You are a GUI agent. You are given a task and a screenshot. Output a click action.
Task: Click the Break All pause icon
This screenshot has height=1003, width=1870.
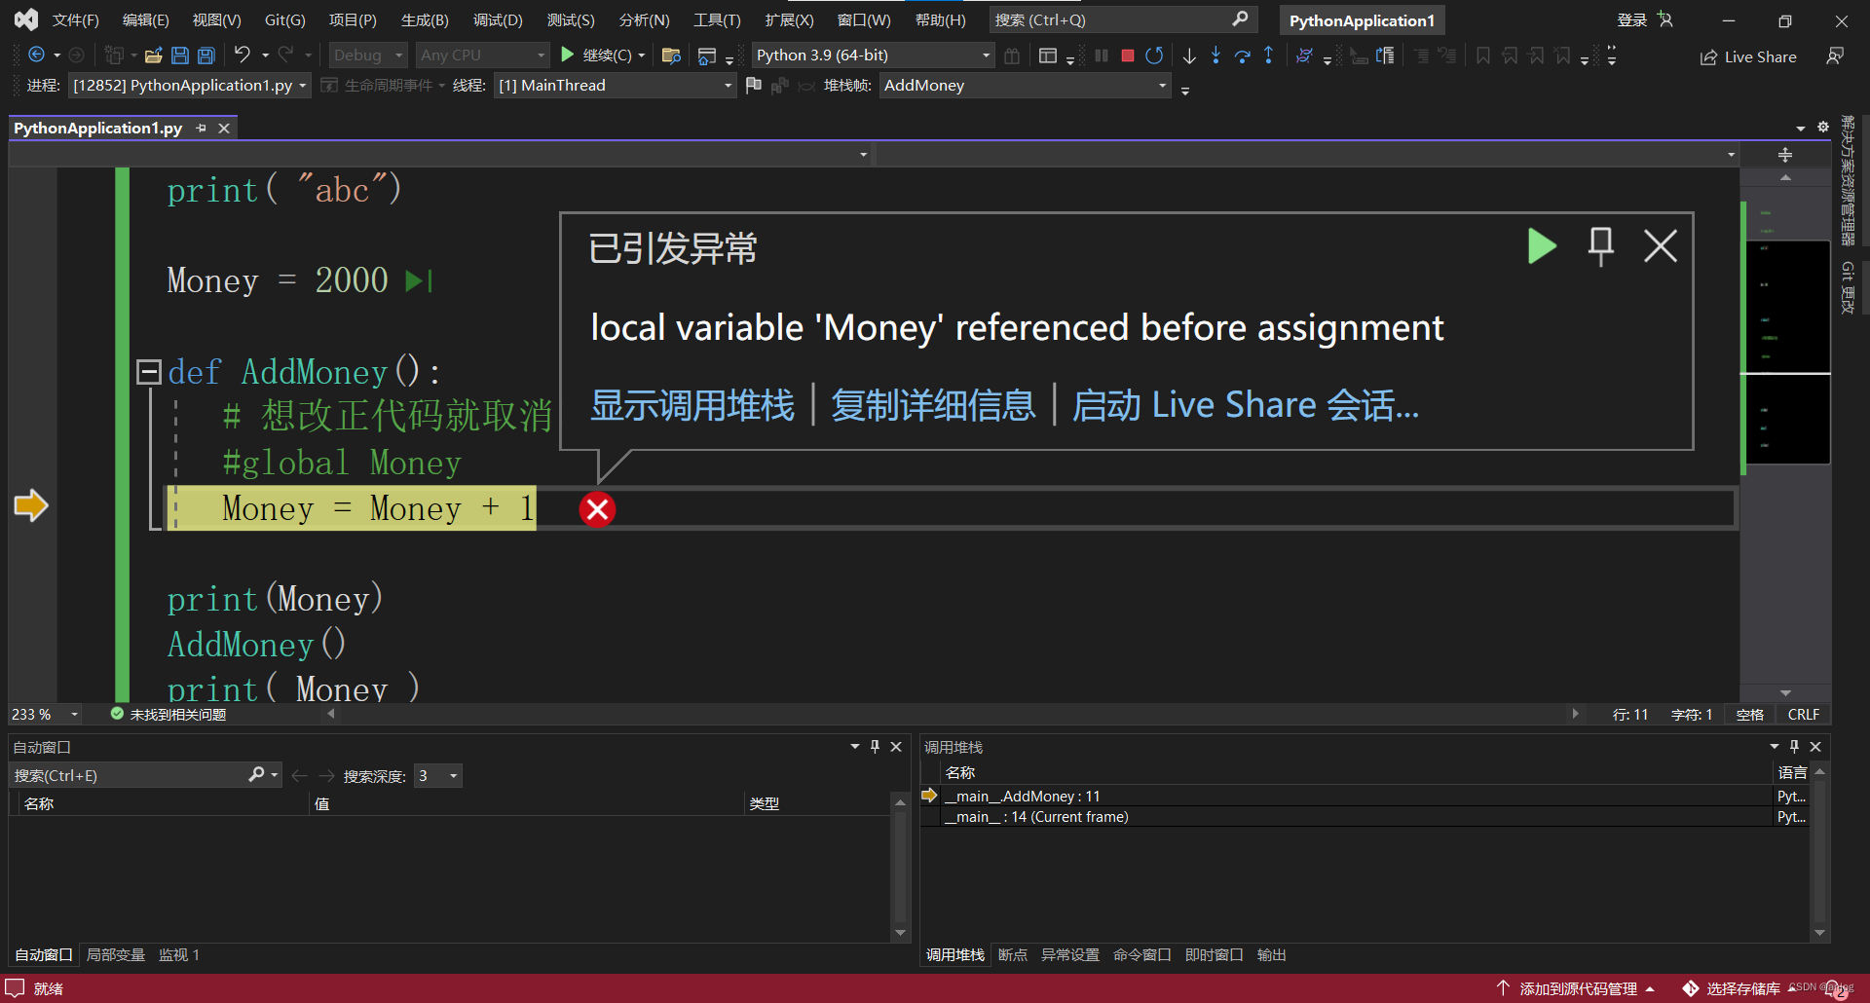point(1102,56)
